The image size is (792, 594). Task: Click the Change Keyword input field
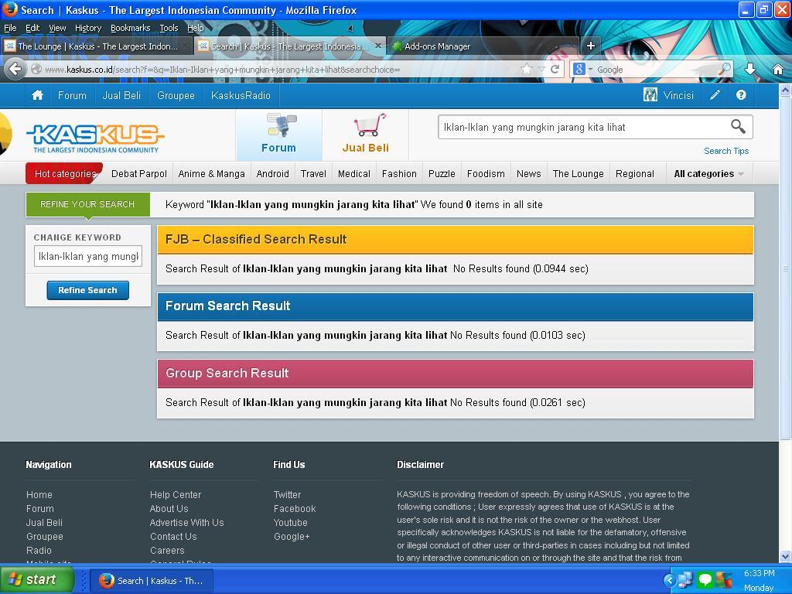pyautogui.click(x=88, y=256)
